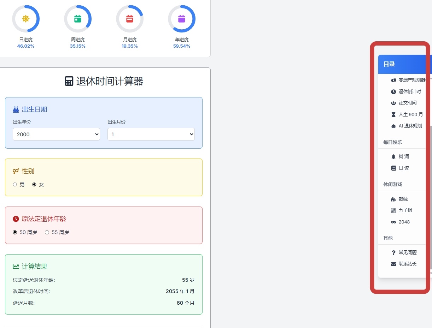
Task: Click the 改革后退休时间 label
Action: (x=31, y=291)
